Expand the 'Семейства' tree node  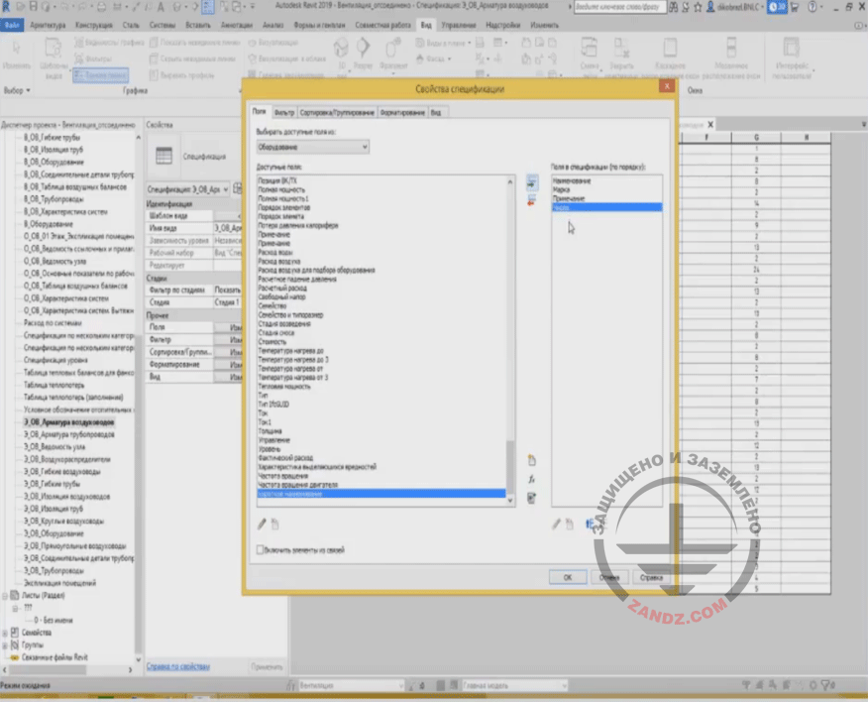[4, 633]
